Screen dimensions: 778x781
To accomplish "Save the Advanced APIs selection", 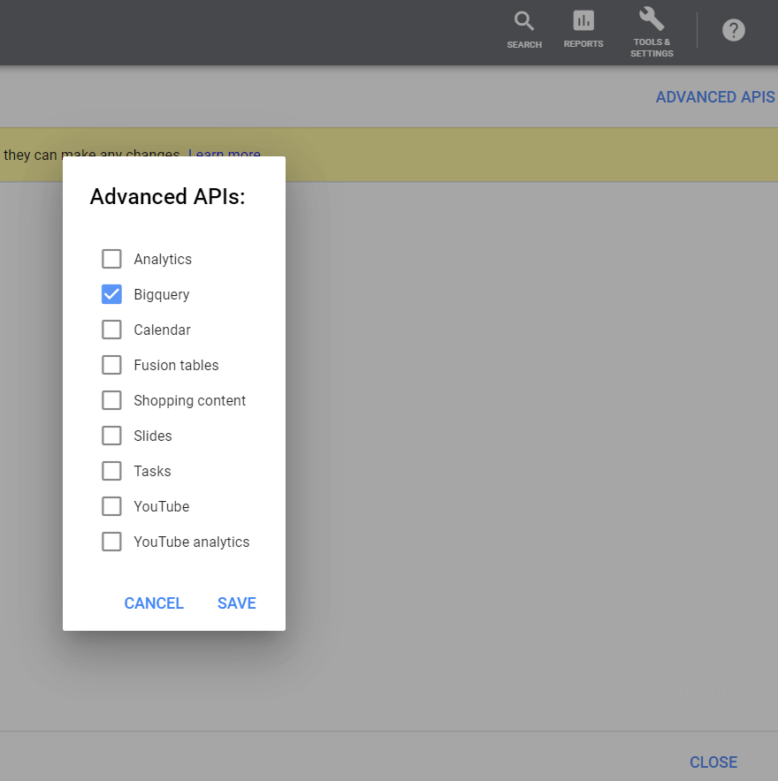I will (x=237, y=603).
